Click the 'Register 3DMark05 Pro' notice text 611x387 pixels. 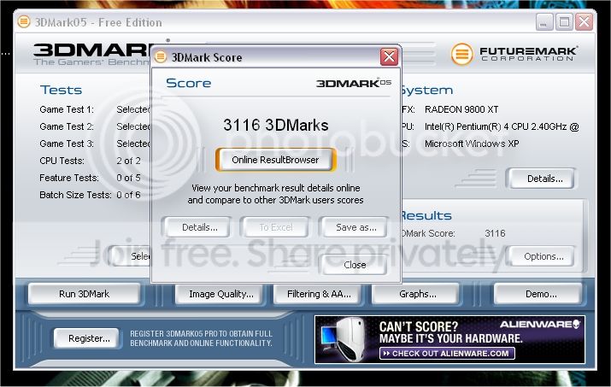pos(201,338)
